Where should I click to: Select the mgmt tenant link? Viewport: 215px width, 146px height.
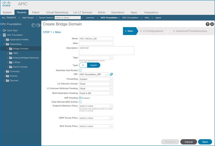click(x=158, y=18)
